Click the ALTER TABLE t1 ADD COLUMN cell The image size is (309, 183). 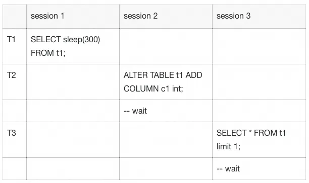click(x=166, y=82)
